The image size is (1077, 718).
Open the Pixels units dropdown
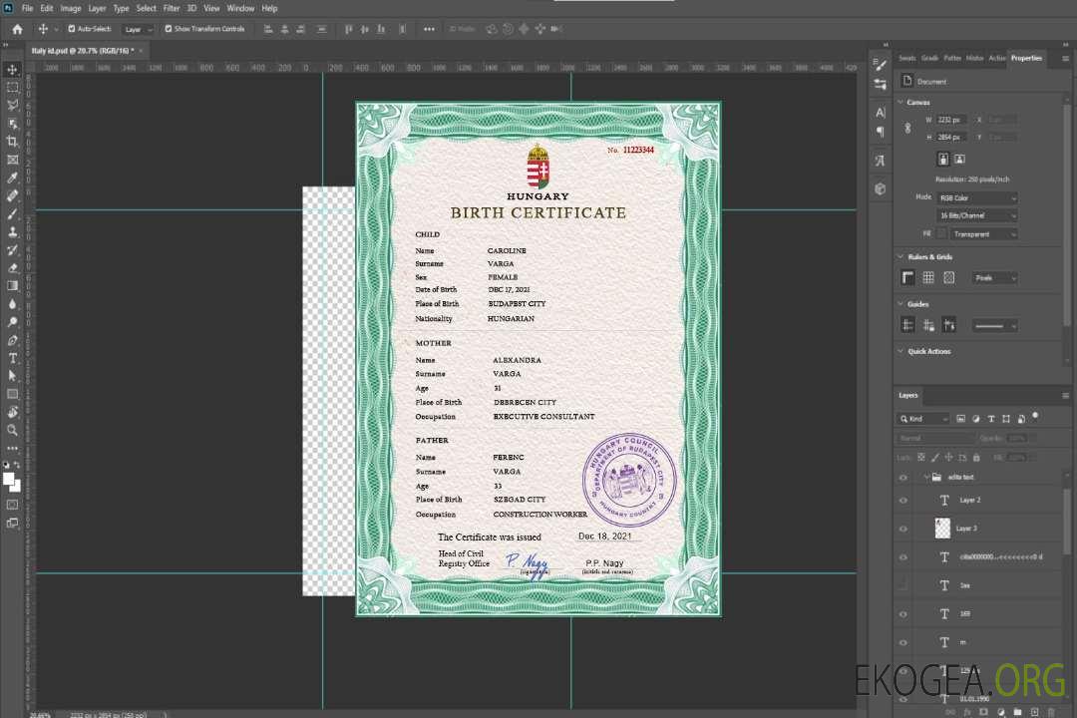pyautogui.click(x=995, y=277)
